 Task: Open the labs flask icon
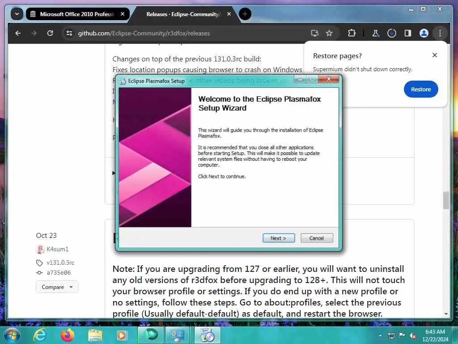(x=375, y=33)
